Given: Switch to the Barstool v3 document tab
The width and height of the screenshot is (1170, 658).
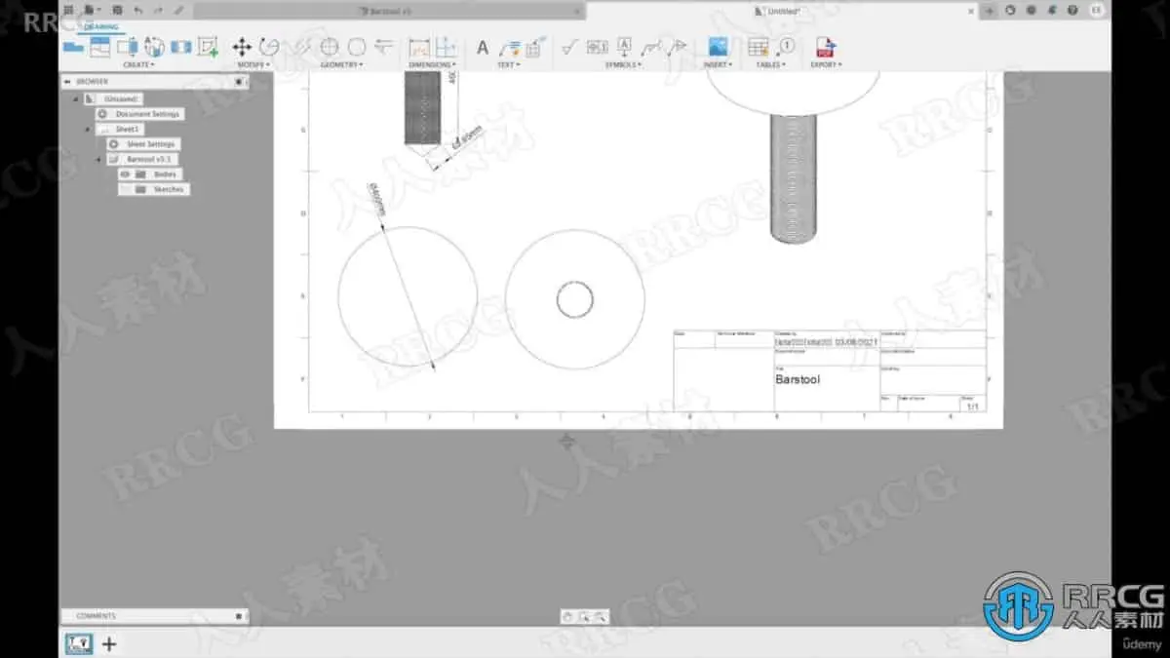Looking at the screenshot, I should 390,11.
